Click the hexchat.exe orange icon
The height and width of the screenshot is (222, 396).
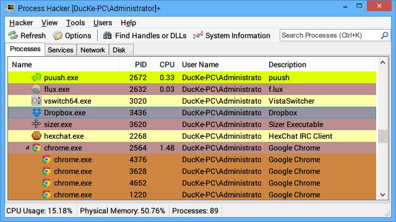tap(37, 136)
